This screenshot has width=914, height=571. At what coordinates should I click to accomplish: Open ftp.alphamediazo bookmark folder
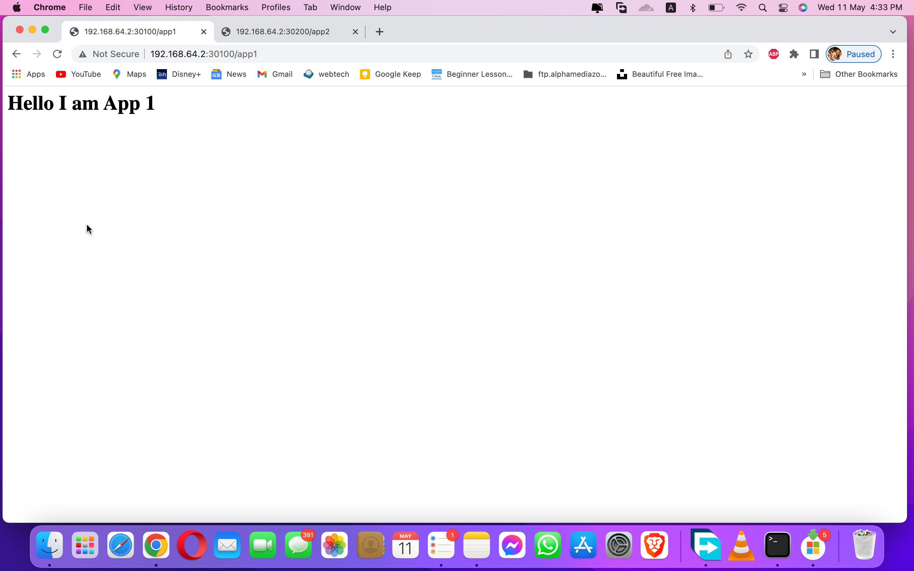pyautogui.click(x=565, y=75)
